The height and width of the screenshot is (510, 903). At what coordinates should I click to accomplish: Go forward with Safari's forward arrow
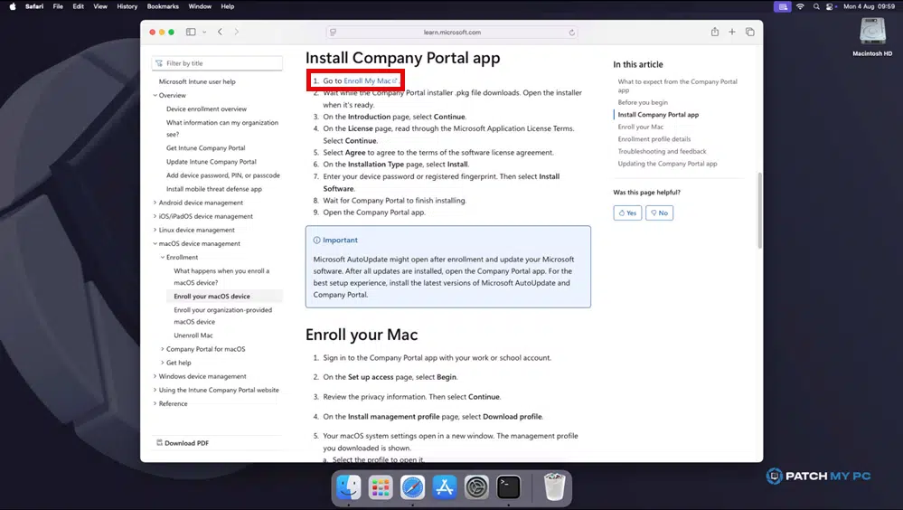click(236, 33)
